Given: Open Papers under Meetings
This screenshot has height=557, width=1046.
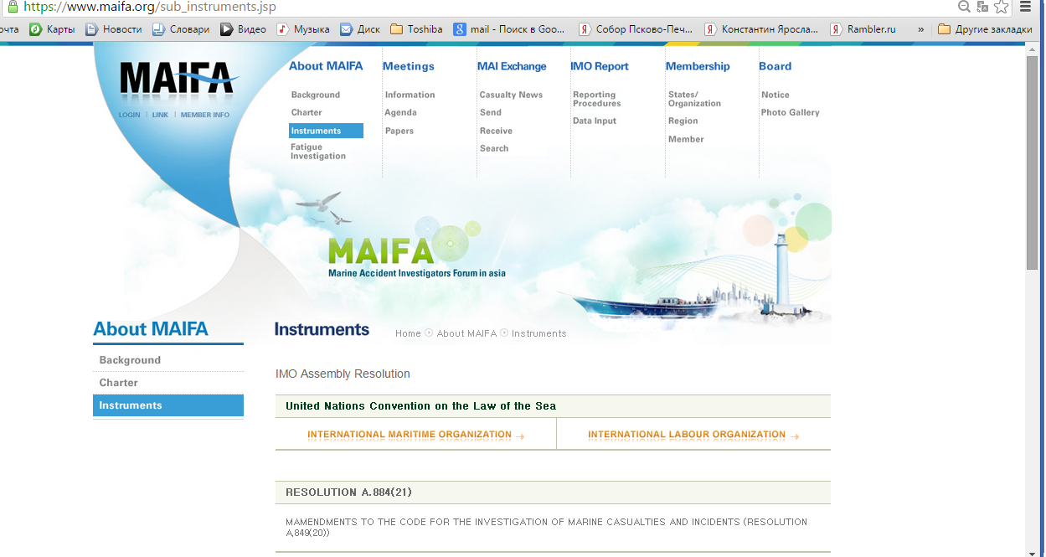Looking at the screenshot, I should [x=399, y=131].
